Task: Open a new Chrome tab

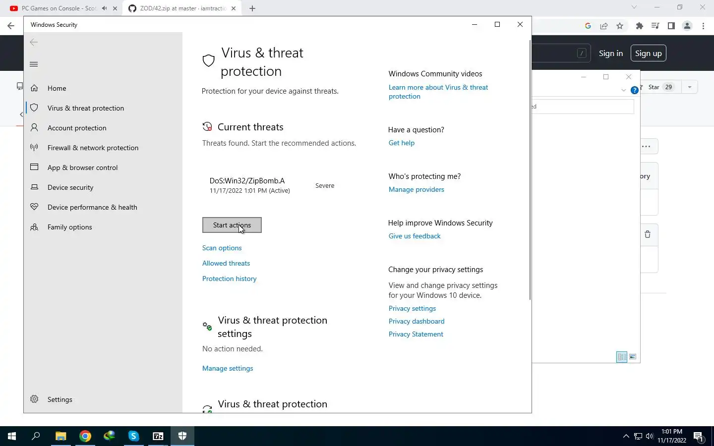Action: (252, 8)
